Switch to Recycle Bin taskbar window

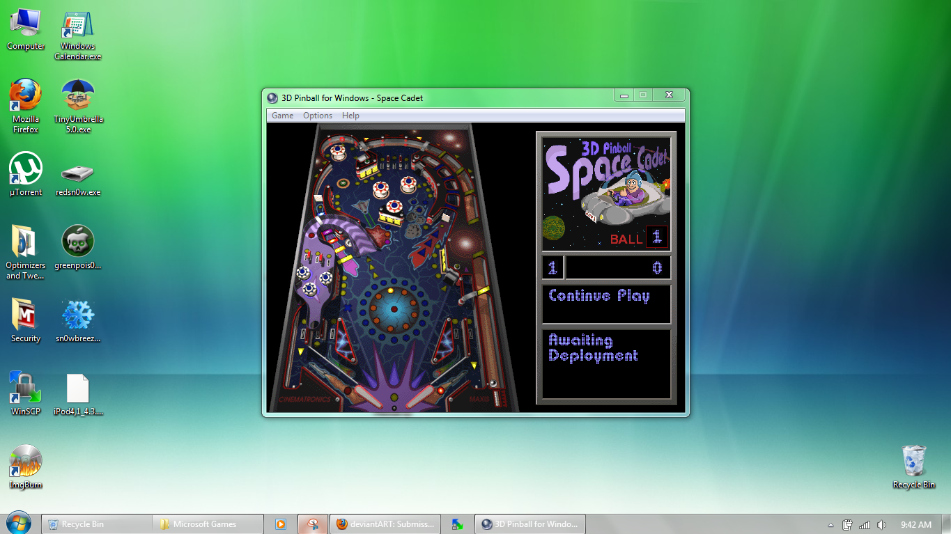pos(97,524)
